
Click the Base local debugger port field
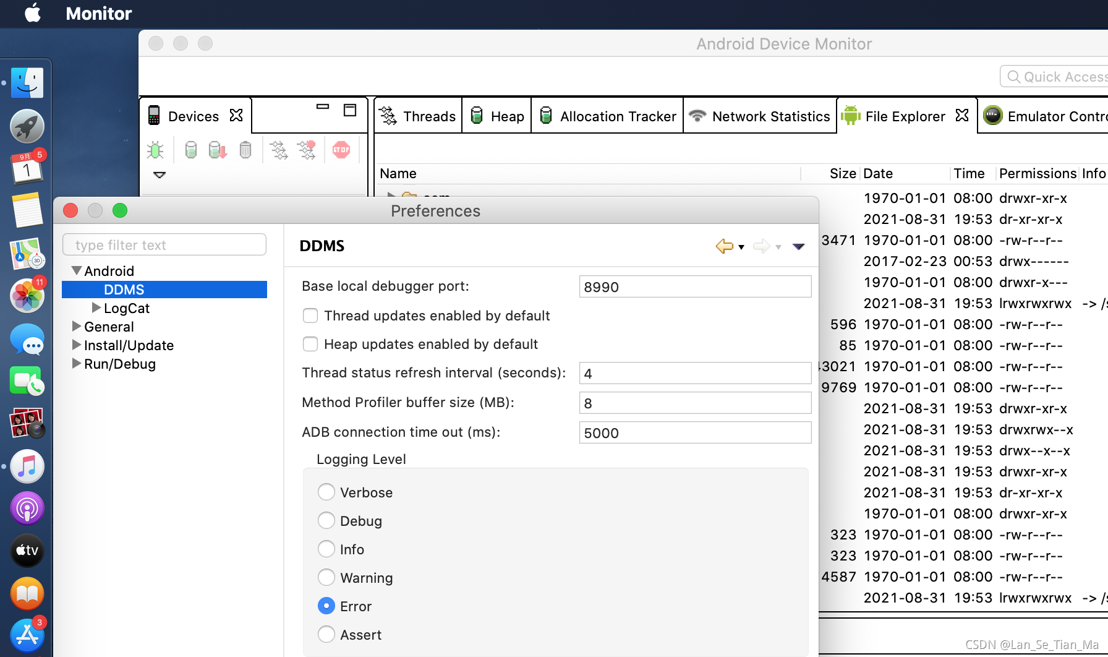tap(695, 286)
